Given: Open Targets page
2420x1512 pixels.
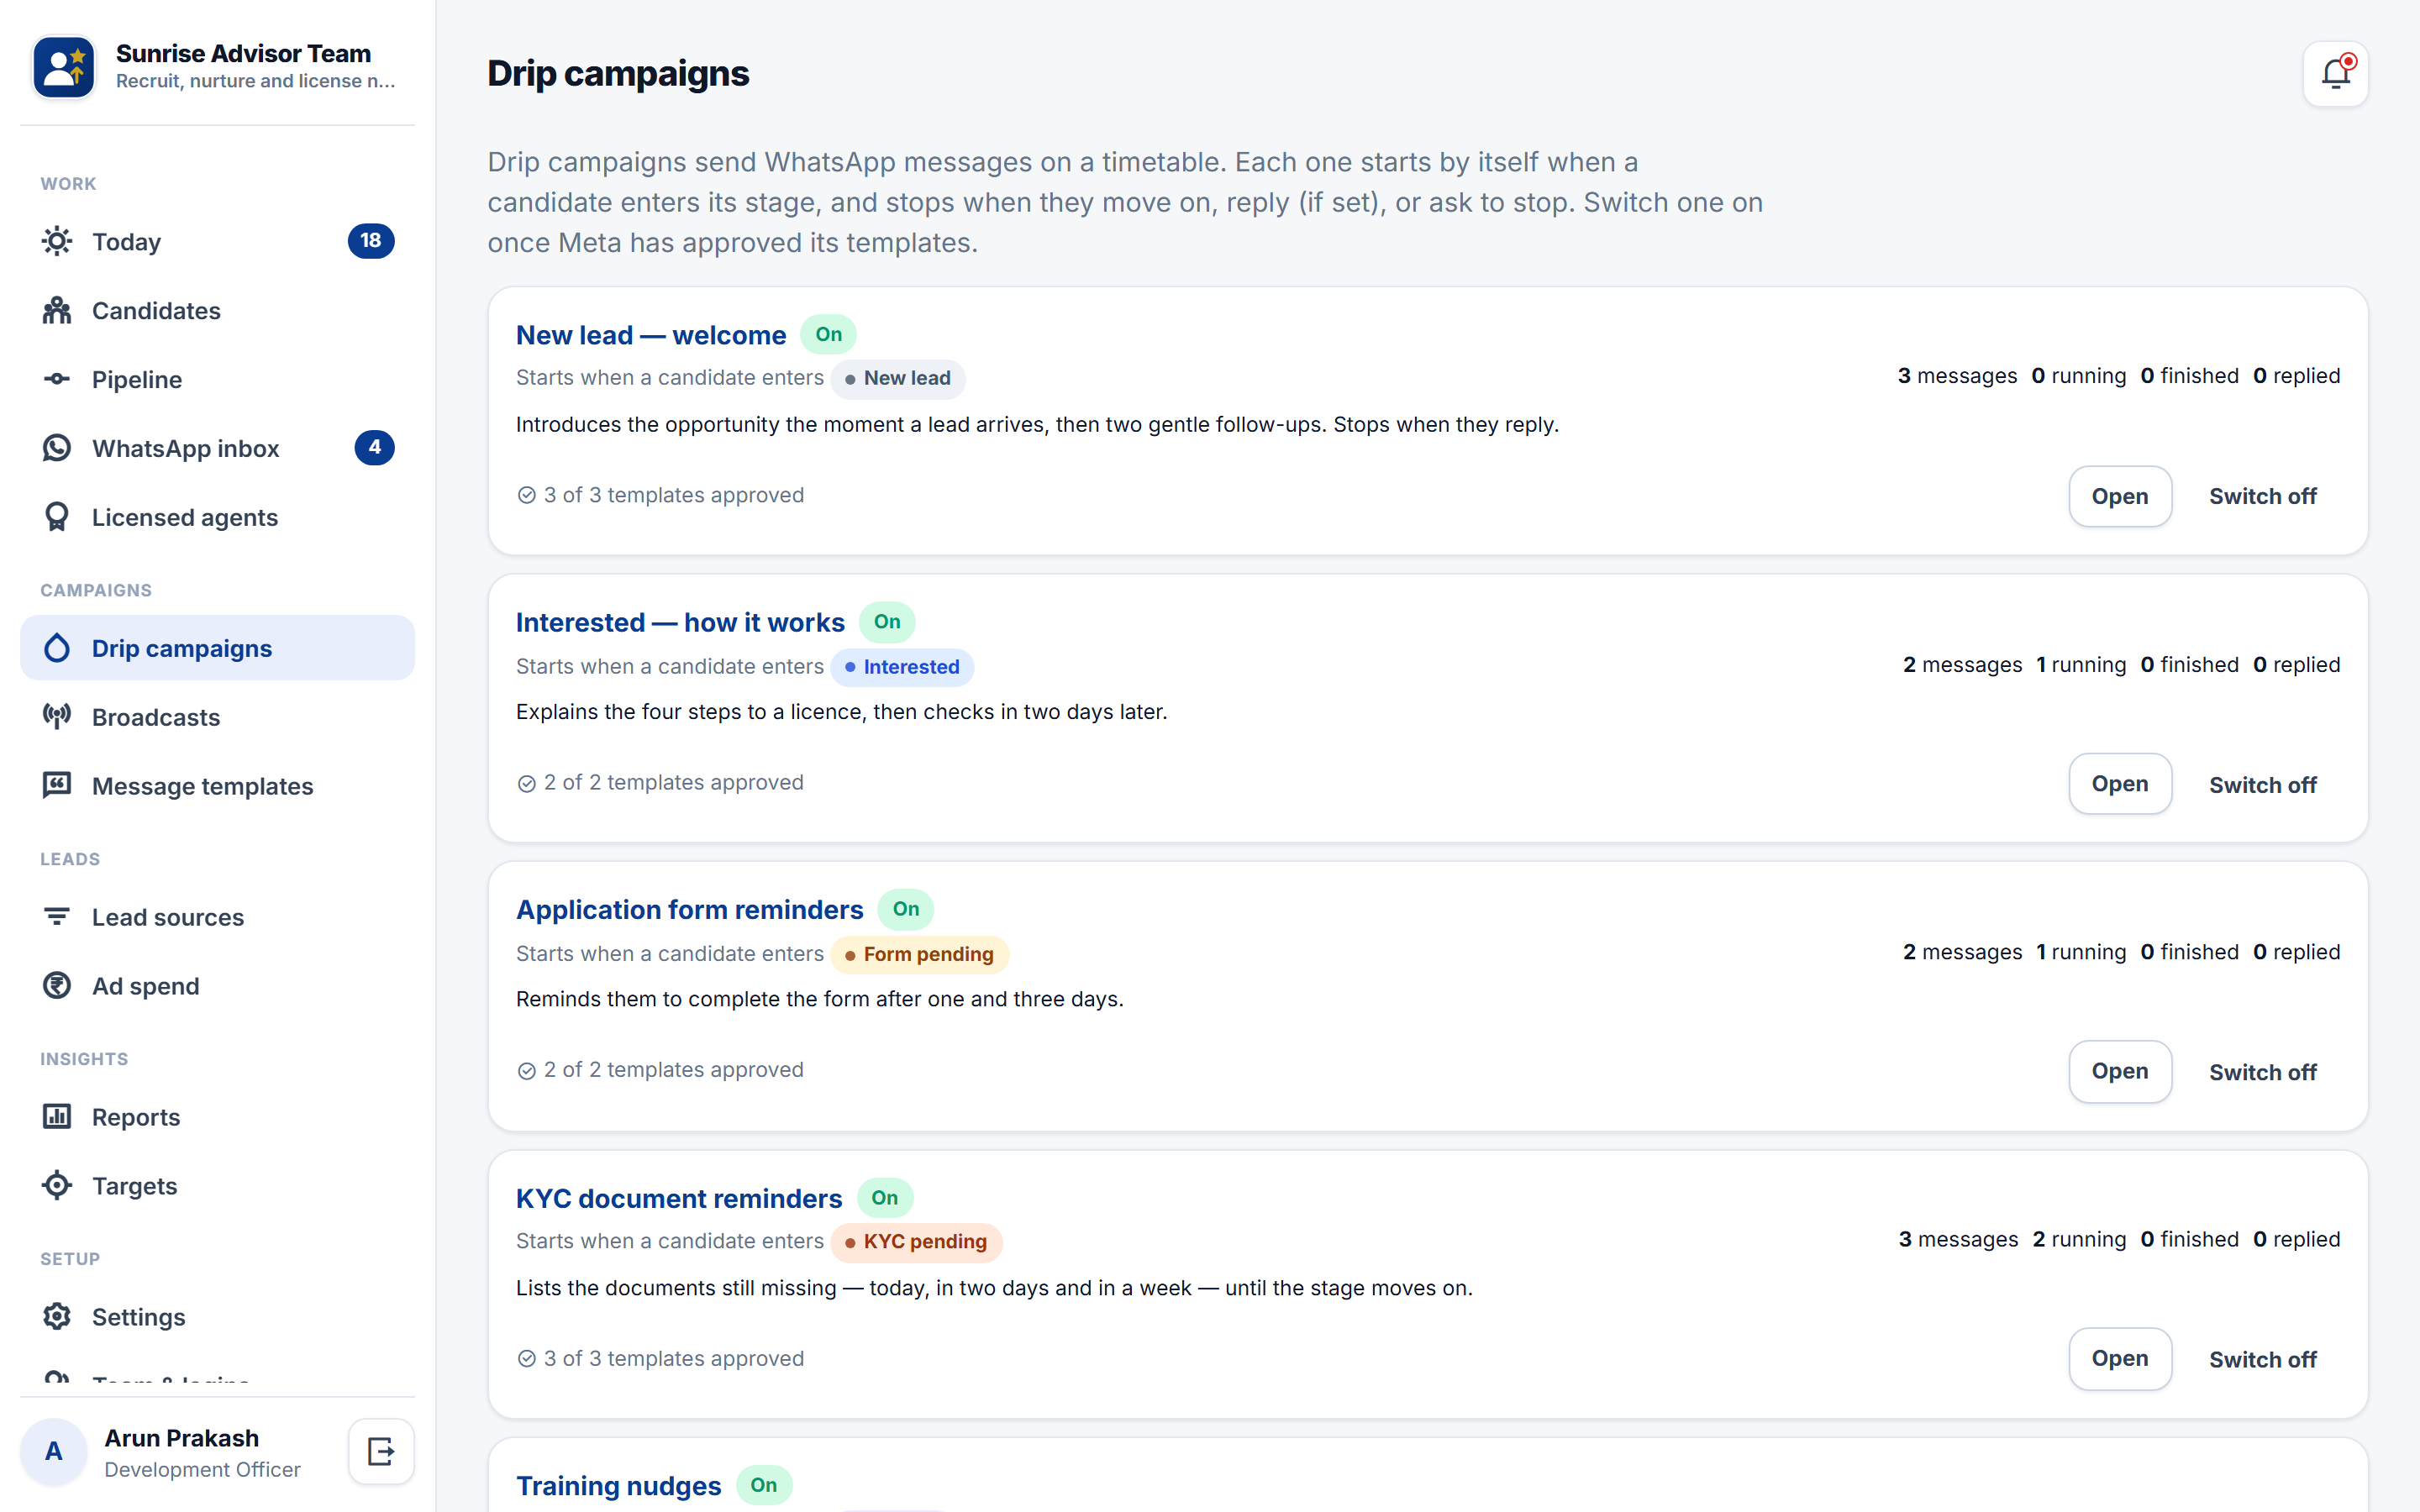Looking at the screenshot, I should pyautogui.click(x=217, y=1186).
